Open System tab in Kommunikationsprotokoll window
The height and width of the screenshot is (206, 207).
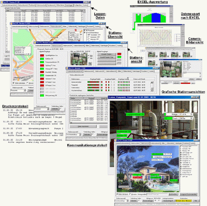151,71
